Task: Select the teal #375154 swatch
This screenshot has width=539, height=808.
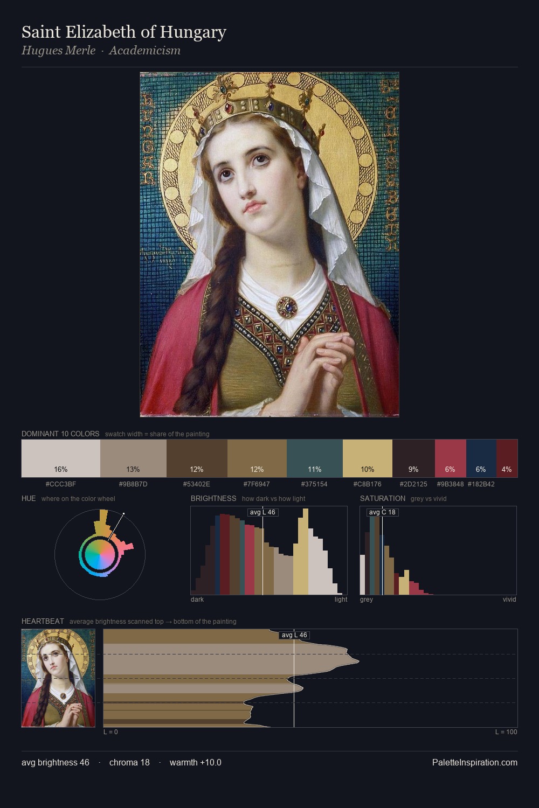Action: [x=315, y=458]
